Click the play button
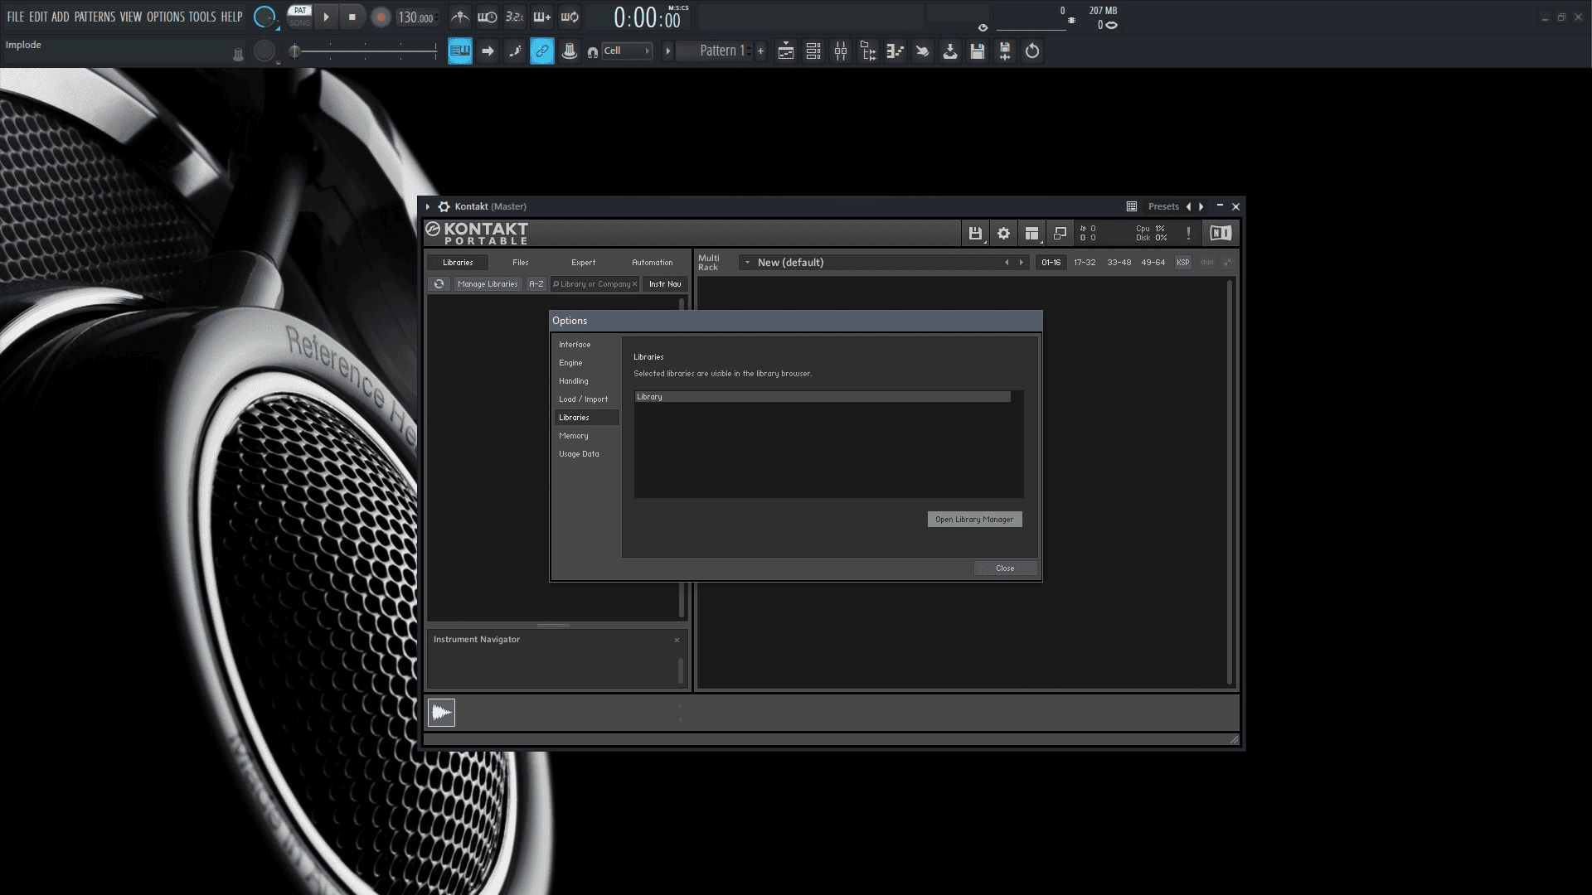The image size is (1592, 895). (x=326, y=17)
